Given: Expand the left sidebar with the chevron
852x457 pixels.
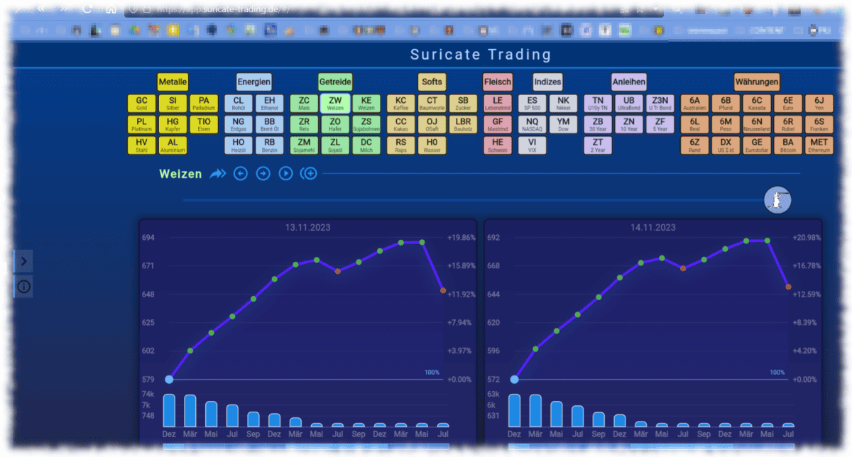Looking at the screenshot, I should pos(23,261).
